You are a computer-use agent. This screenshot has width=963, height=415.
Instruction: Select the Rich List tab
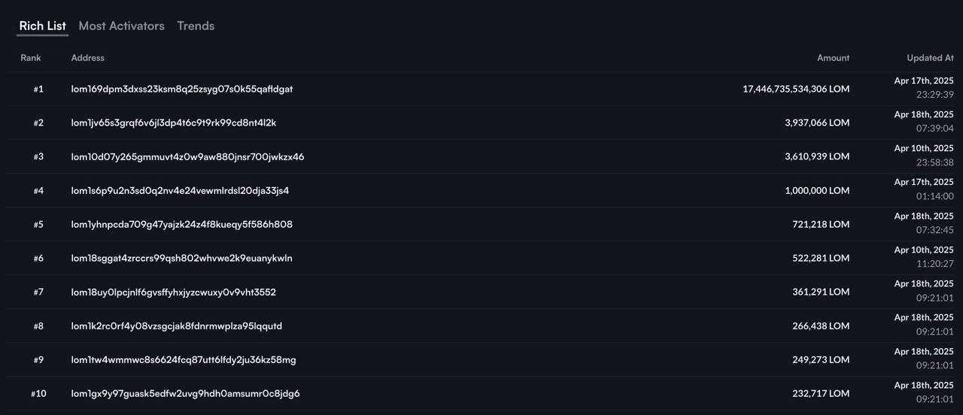[x=42, y=26]
